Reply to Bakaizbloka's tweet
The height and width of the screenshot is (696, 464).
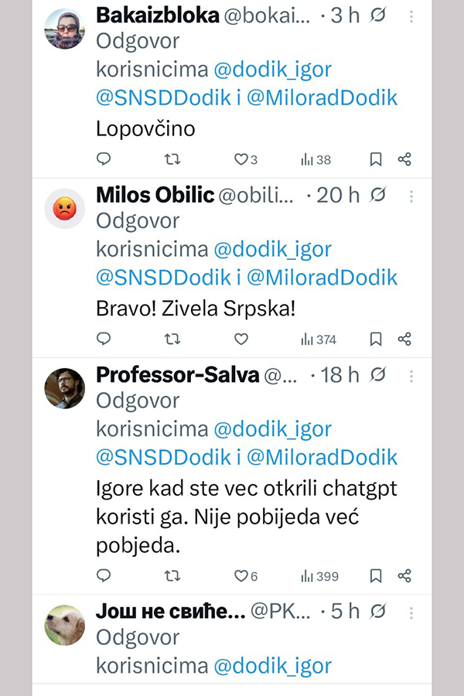(x=104, y=159)
